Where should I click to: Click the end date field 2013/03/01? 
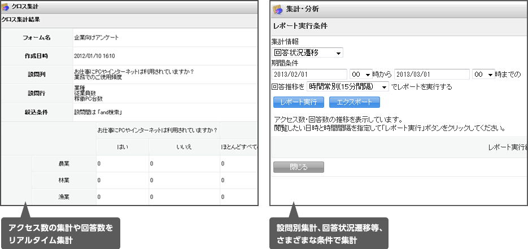(x=431, y=74)
